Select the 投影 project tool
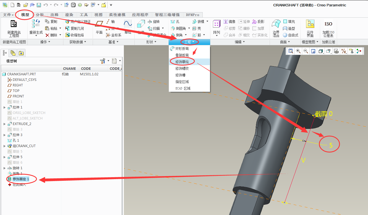This screenshot has width=368, height=215. pos(258,22)
